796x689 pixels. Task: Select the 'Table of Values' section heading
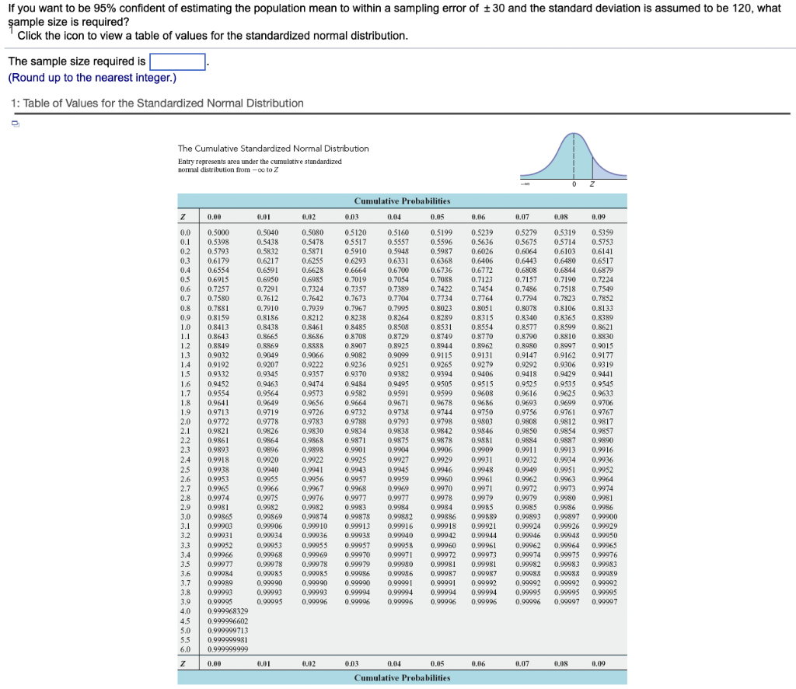click(157, 103)
